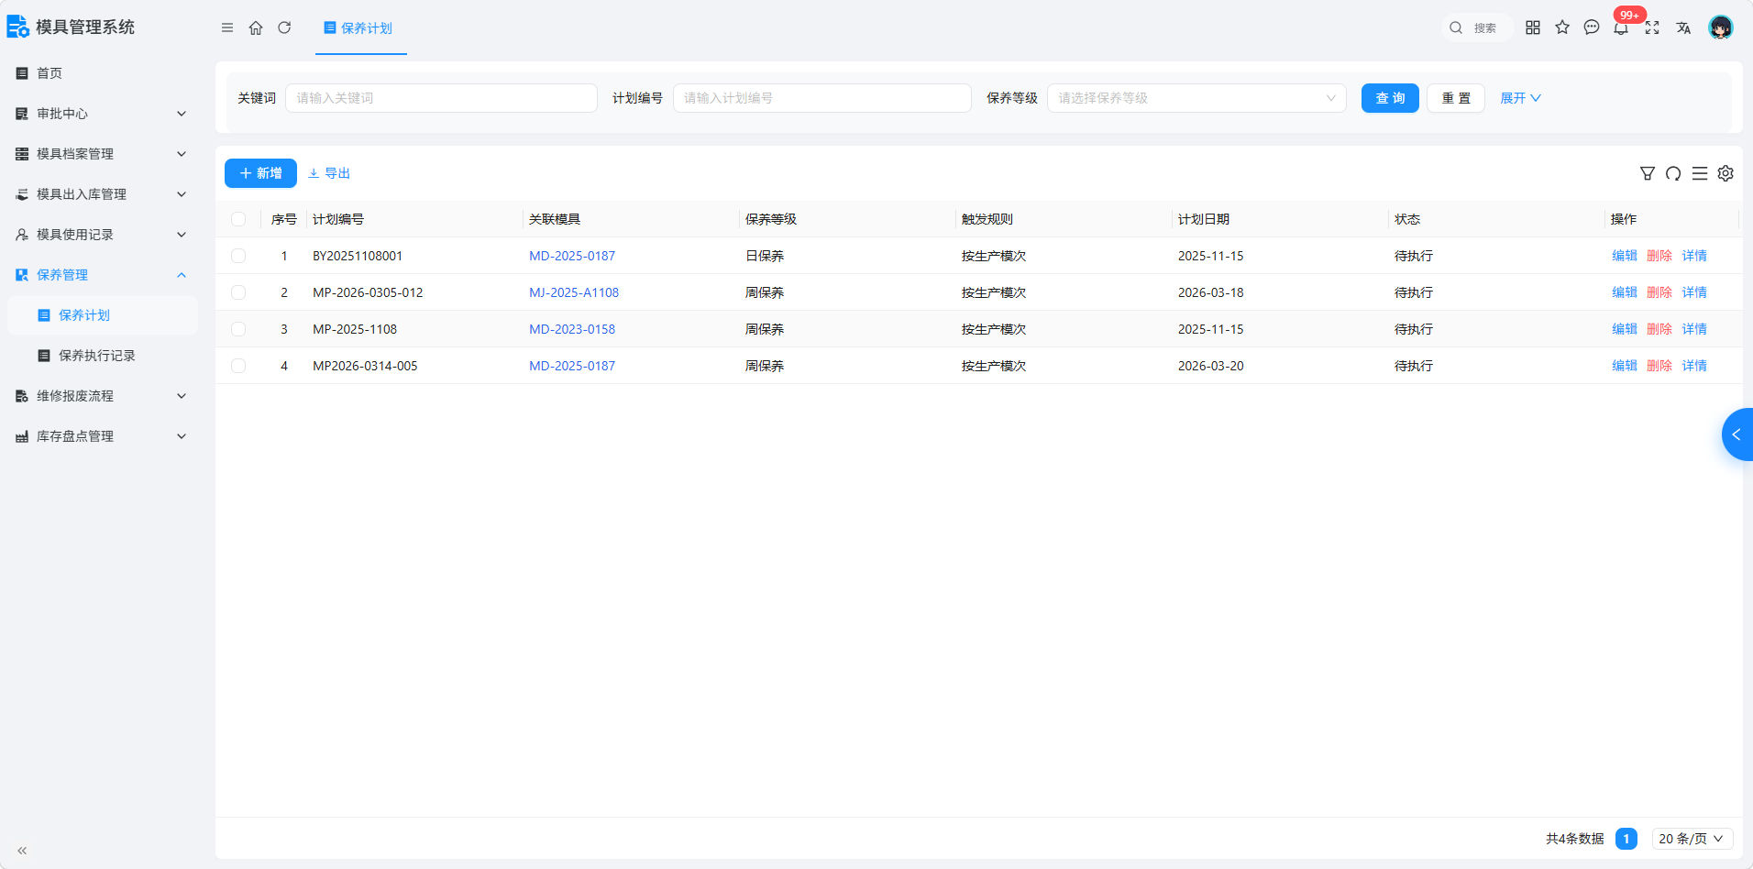The height and width of the screenshot is (869, 1753).
Task: Open the chat messages icon
Action: tap(1592, 27)
